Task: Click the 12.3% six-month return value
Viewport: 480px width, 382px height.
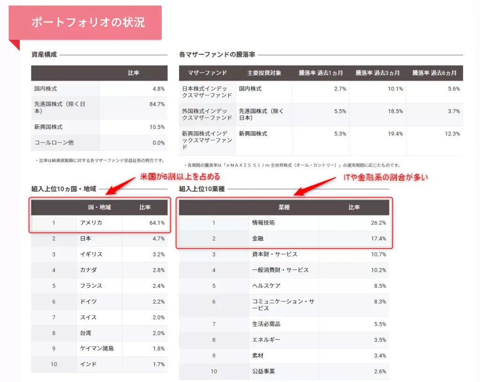Action: click(x=452, y=134)
